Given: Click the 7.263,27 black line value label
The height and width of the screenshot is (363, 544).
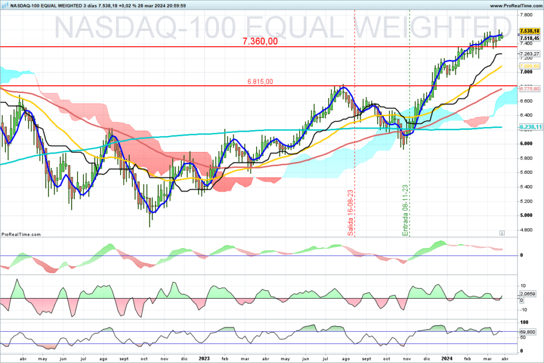Looking at the screenshot, I should coord(530,54).
